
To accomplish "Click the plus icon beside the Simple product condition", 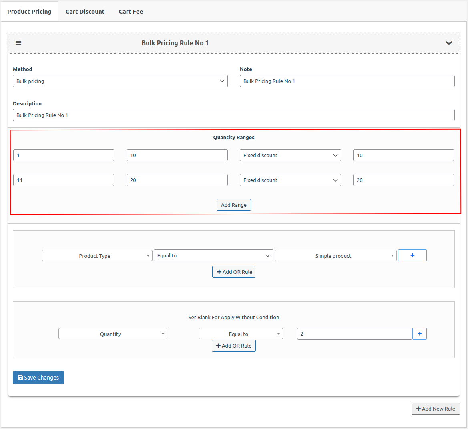I will [412, 255].
